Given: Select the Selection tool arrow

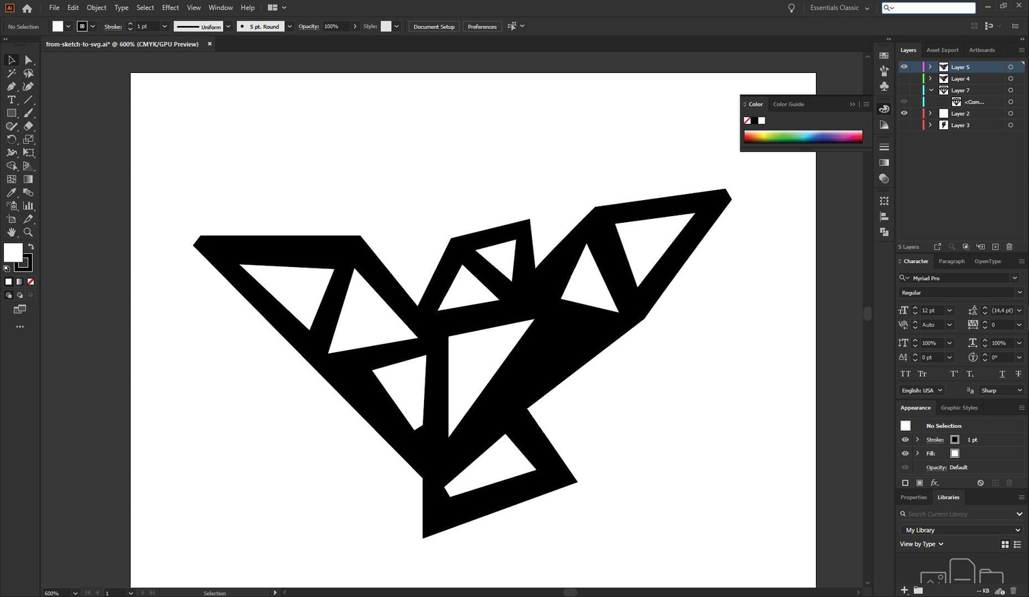Looking at the screenshot, I should (x=11, y=60).
